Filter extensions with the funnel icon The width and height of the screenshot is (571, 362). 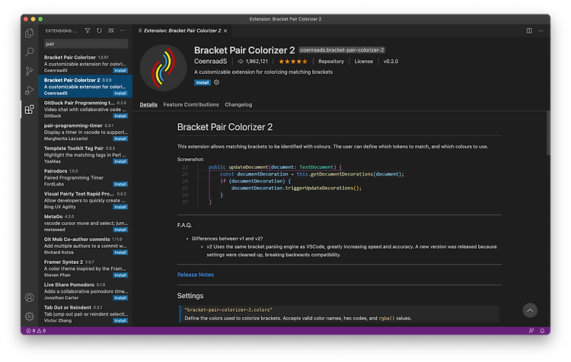(88, 30)
